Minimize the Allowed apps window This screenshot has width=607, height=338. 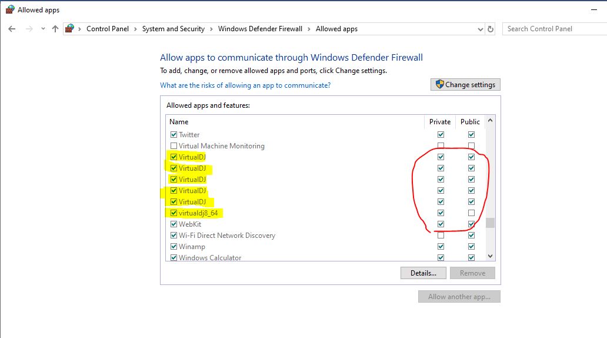point(594,9)
